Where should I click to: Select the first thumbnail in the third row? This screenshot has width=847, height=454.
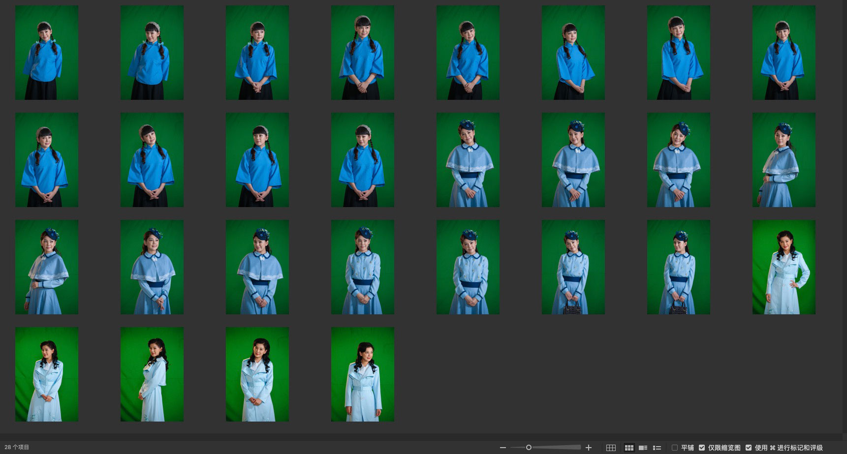pyautogui.click(x=47, y=267)
